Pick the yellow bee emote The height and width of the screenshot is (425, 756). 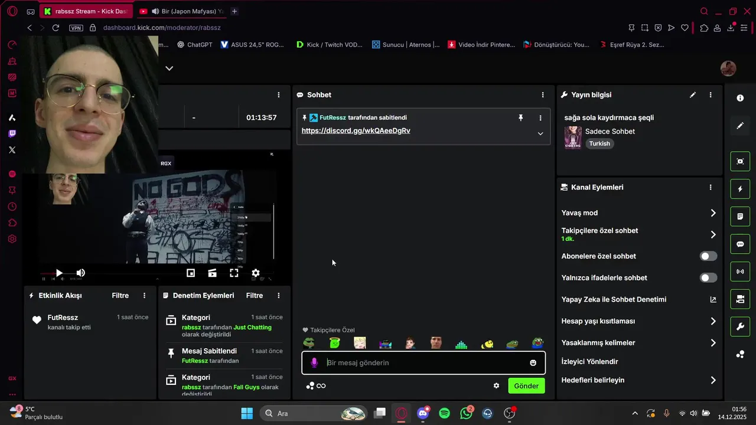pos(487,343)
